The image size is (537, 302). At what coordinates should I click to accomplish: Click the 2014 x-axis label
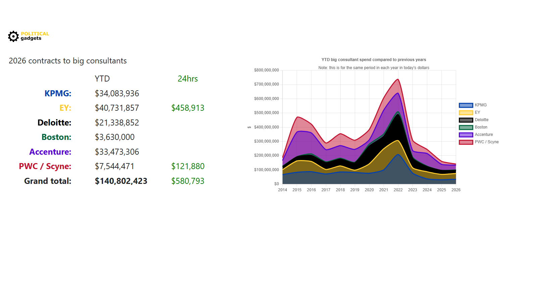tap(282, 190)
